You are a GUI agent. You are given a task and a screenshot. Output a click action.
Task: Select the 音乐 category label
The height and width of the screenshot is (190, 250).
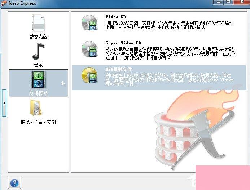[38, 65]
